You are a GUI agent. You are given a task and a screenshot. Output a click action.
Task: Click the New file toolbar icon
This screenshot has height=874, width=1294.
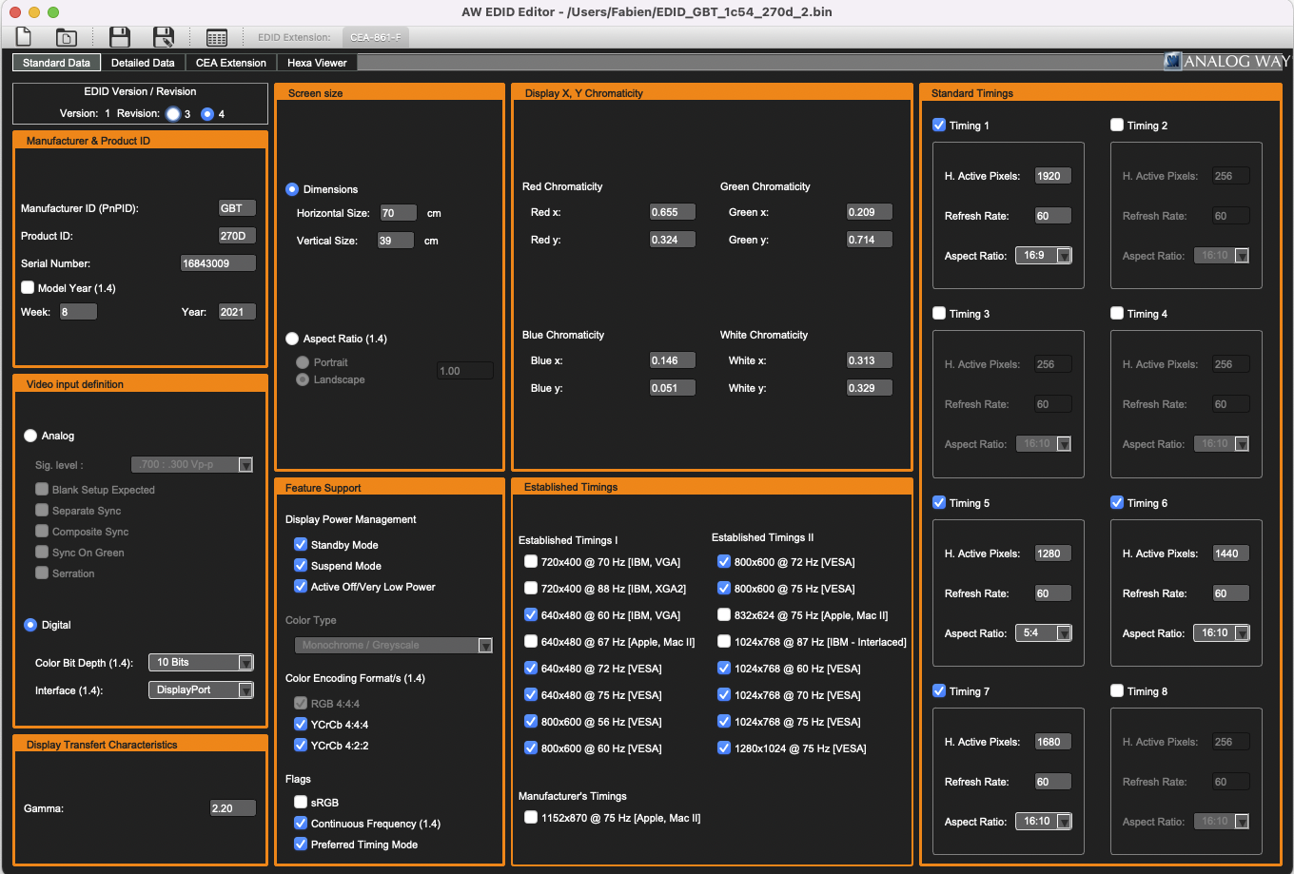click(24, 37)
